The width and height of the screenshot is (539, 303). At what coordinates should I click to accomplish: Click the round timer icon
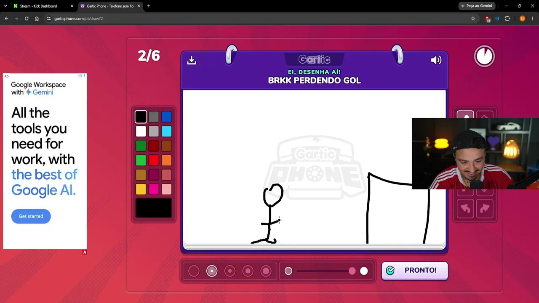[484, 56]
